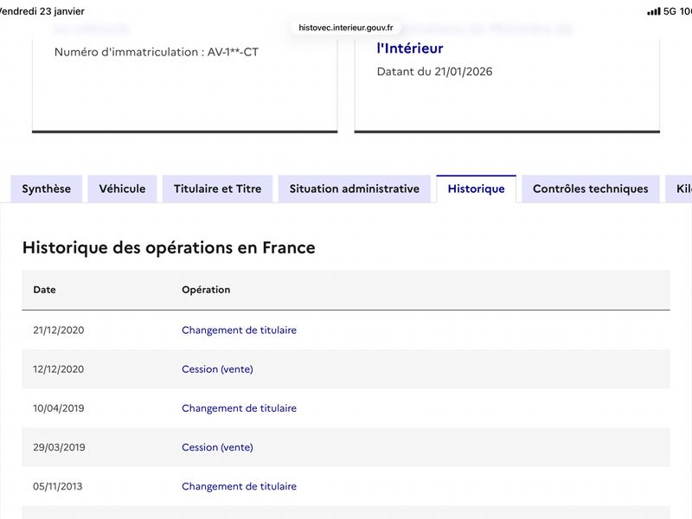Select the Historique tab
The height and width of the screenshot is (519, 692).
(477, 189)
